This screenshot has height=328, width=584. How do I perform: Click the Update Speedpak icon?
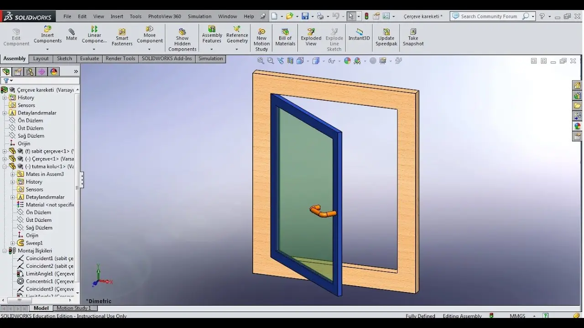pos(386,37)
